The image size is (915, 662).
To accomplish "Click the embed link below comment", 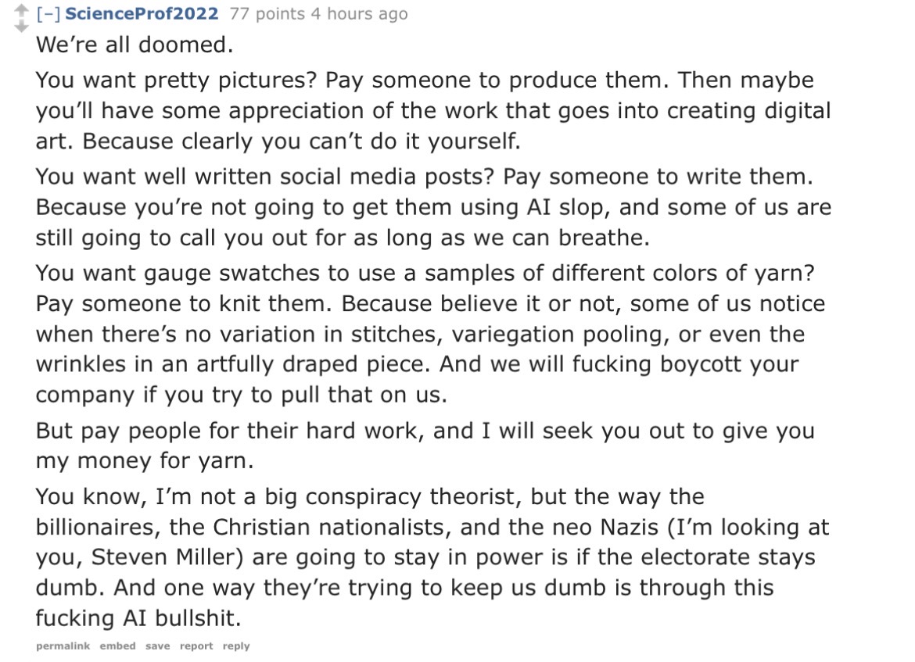I will tap(117, 646).
